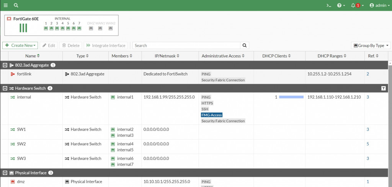Viewport: 392px width, 187px height.
Task: Click the DHCP clients usage bar
Action: point(291,97)
